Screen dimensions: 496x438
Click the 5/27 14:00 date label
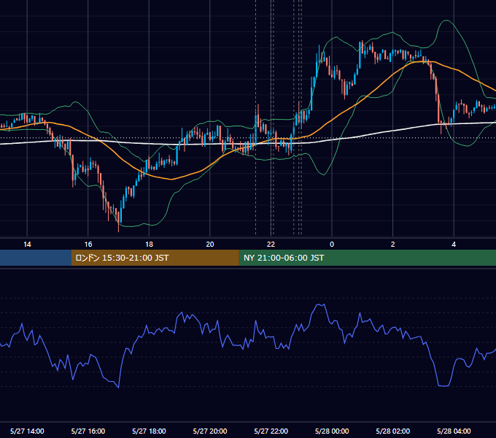[27, 431]
